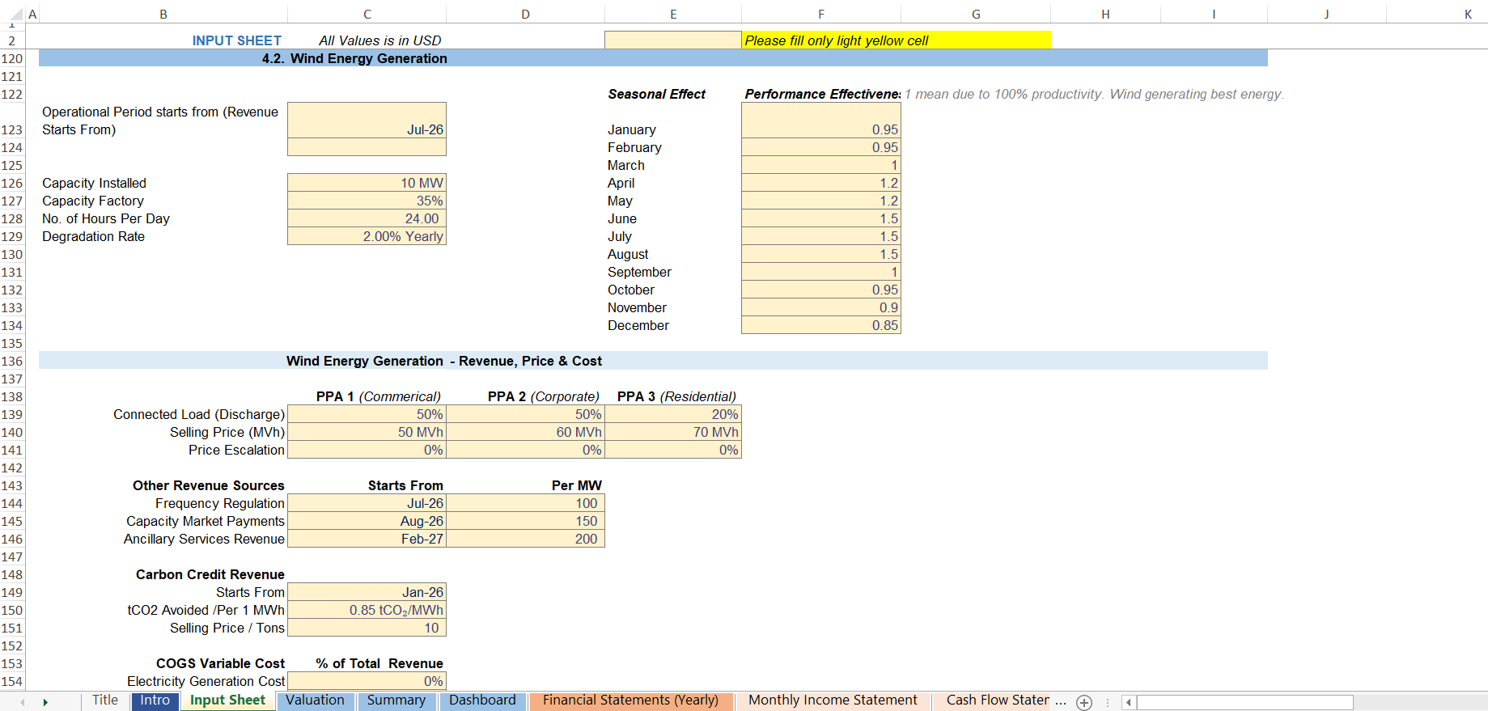Click row 136 header
Image resolution: width=1488 pixels, height=711 pixels.
[x=12, y=361]
